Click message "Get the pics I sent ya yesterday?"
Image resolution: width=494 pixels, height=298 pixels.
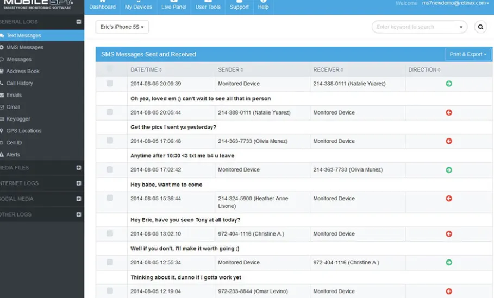[173, 127]
